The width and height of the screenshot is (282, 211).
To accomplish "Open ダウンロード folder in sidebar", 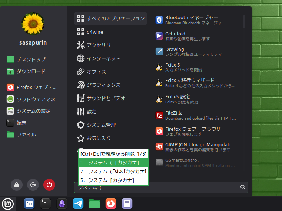I will tap(31, 71).
